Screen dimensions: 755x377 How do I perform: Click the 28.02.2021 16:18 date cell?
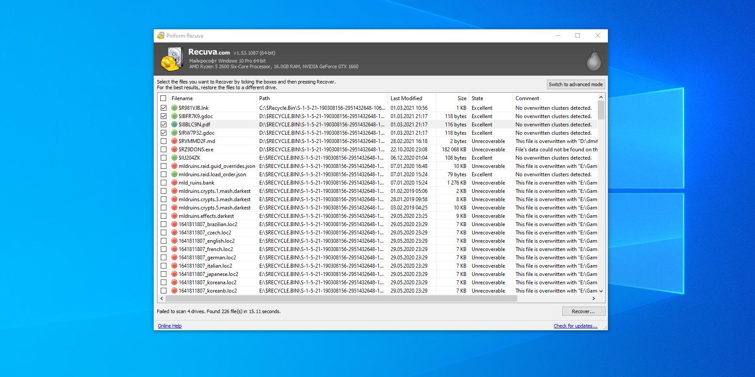[x=409, y=141]
